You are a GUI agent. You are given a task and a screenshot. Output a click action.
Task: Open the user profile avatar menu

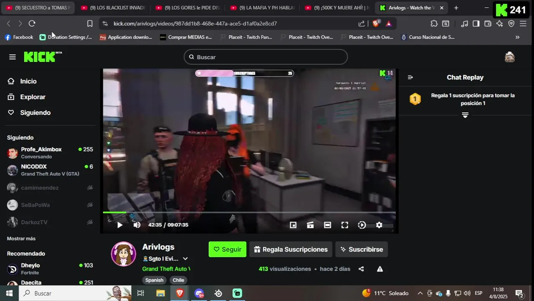coord(509,57)
